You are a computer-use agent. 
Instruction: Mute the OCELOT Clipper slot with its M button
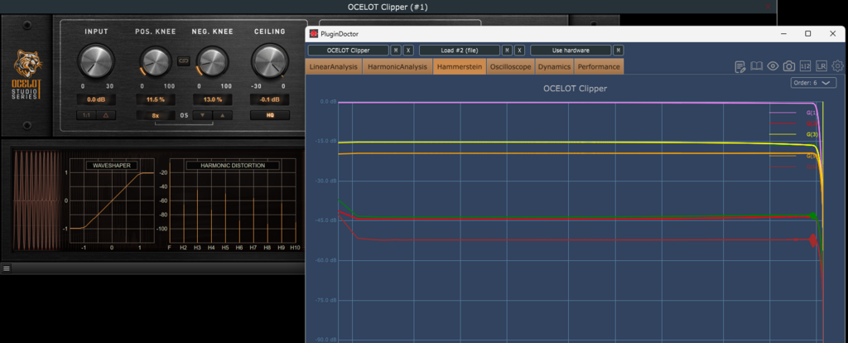(x=396, y=51)
